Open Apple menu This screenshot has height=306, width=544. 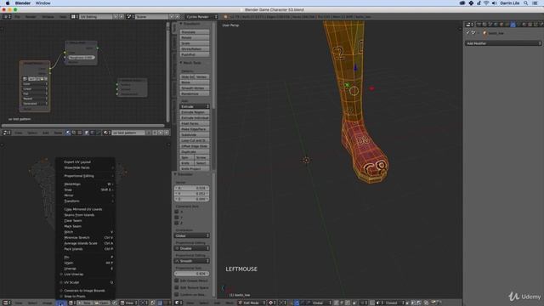(x=8, y=3)
